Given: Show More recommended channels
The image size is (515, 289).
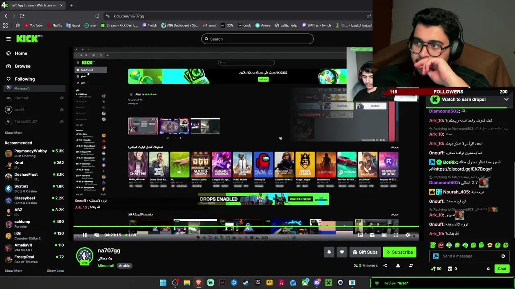Looking at the screenshot, I should click(13, 271).
